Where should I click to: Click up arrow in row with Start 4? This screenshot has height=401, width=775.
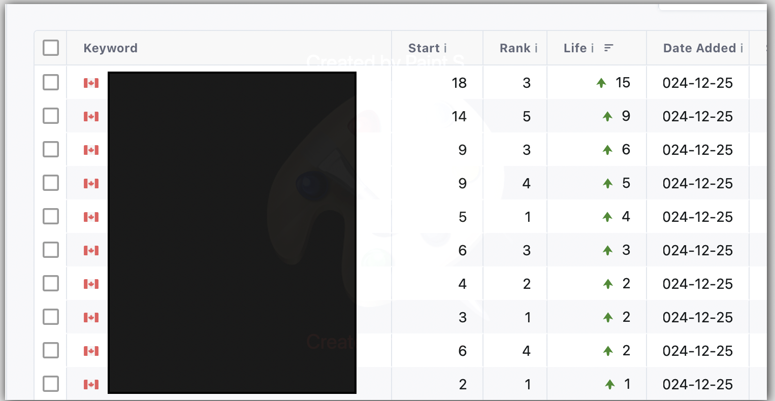[x=607, y=284]
